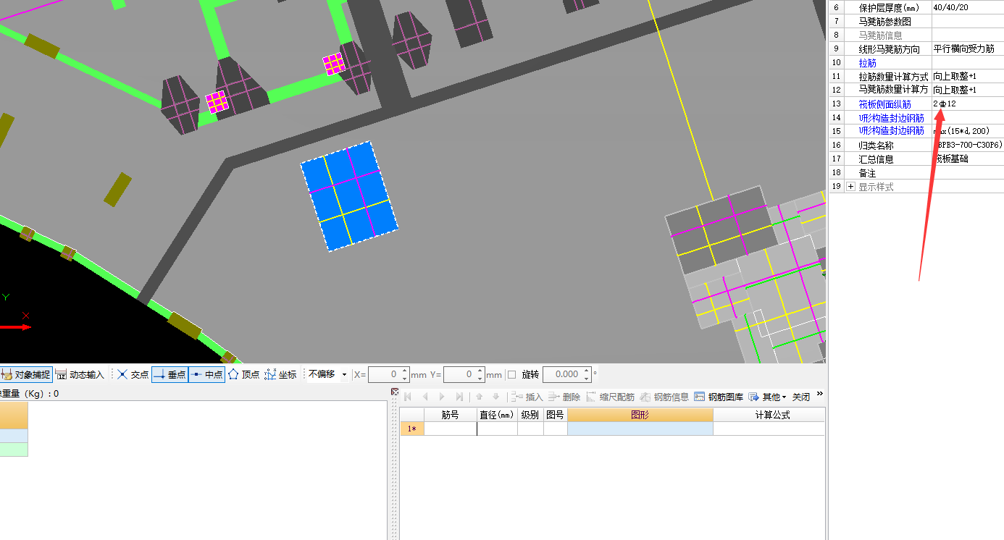Enable 动态输入 dynamic input

(80, 374)
